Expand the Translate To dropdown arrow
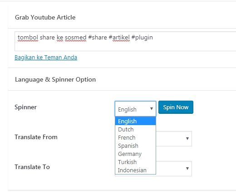Viewport: 236px width, 194px height. pyautogui.click(x=187, y=168)
